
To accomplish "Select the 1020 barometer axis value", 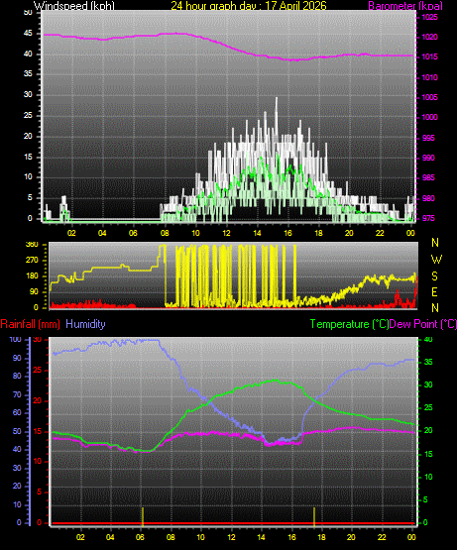I will click(429, 37).
